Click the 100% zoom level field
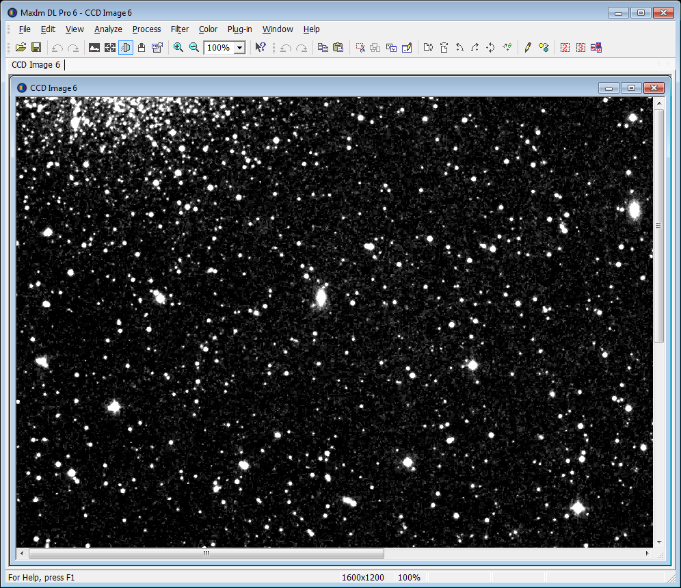This screenshot has width=681, height=588. (219, 48)
